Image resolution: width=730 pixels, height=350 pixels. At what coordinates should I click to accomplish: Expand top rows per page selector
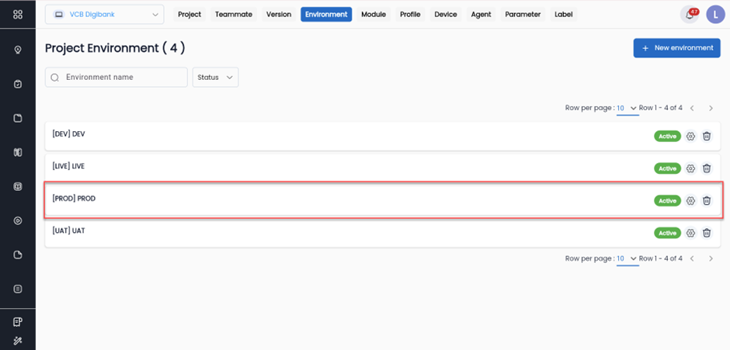pyautogui.click(x=627, y=108)
